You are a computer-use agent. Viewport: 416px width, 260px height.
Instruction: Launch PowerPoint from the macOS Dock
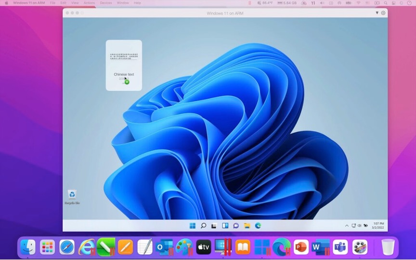[x=301, y=247]
